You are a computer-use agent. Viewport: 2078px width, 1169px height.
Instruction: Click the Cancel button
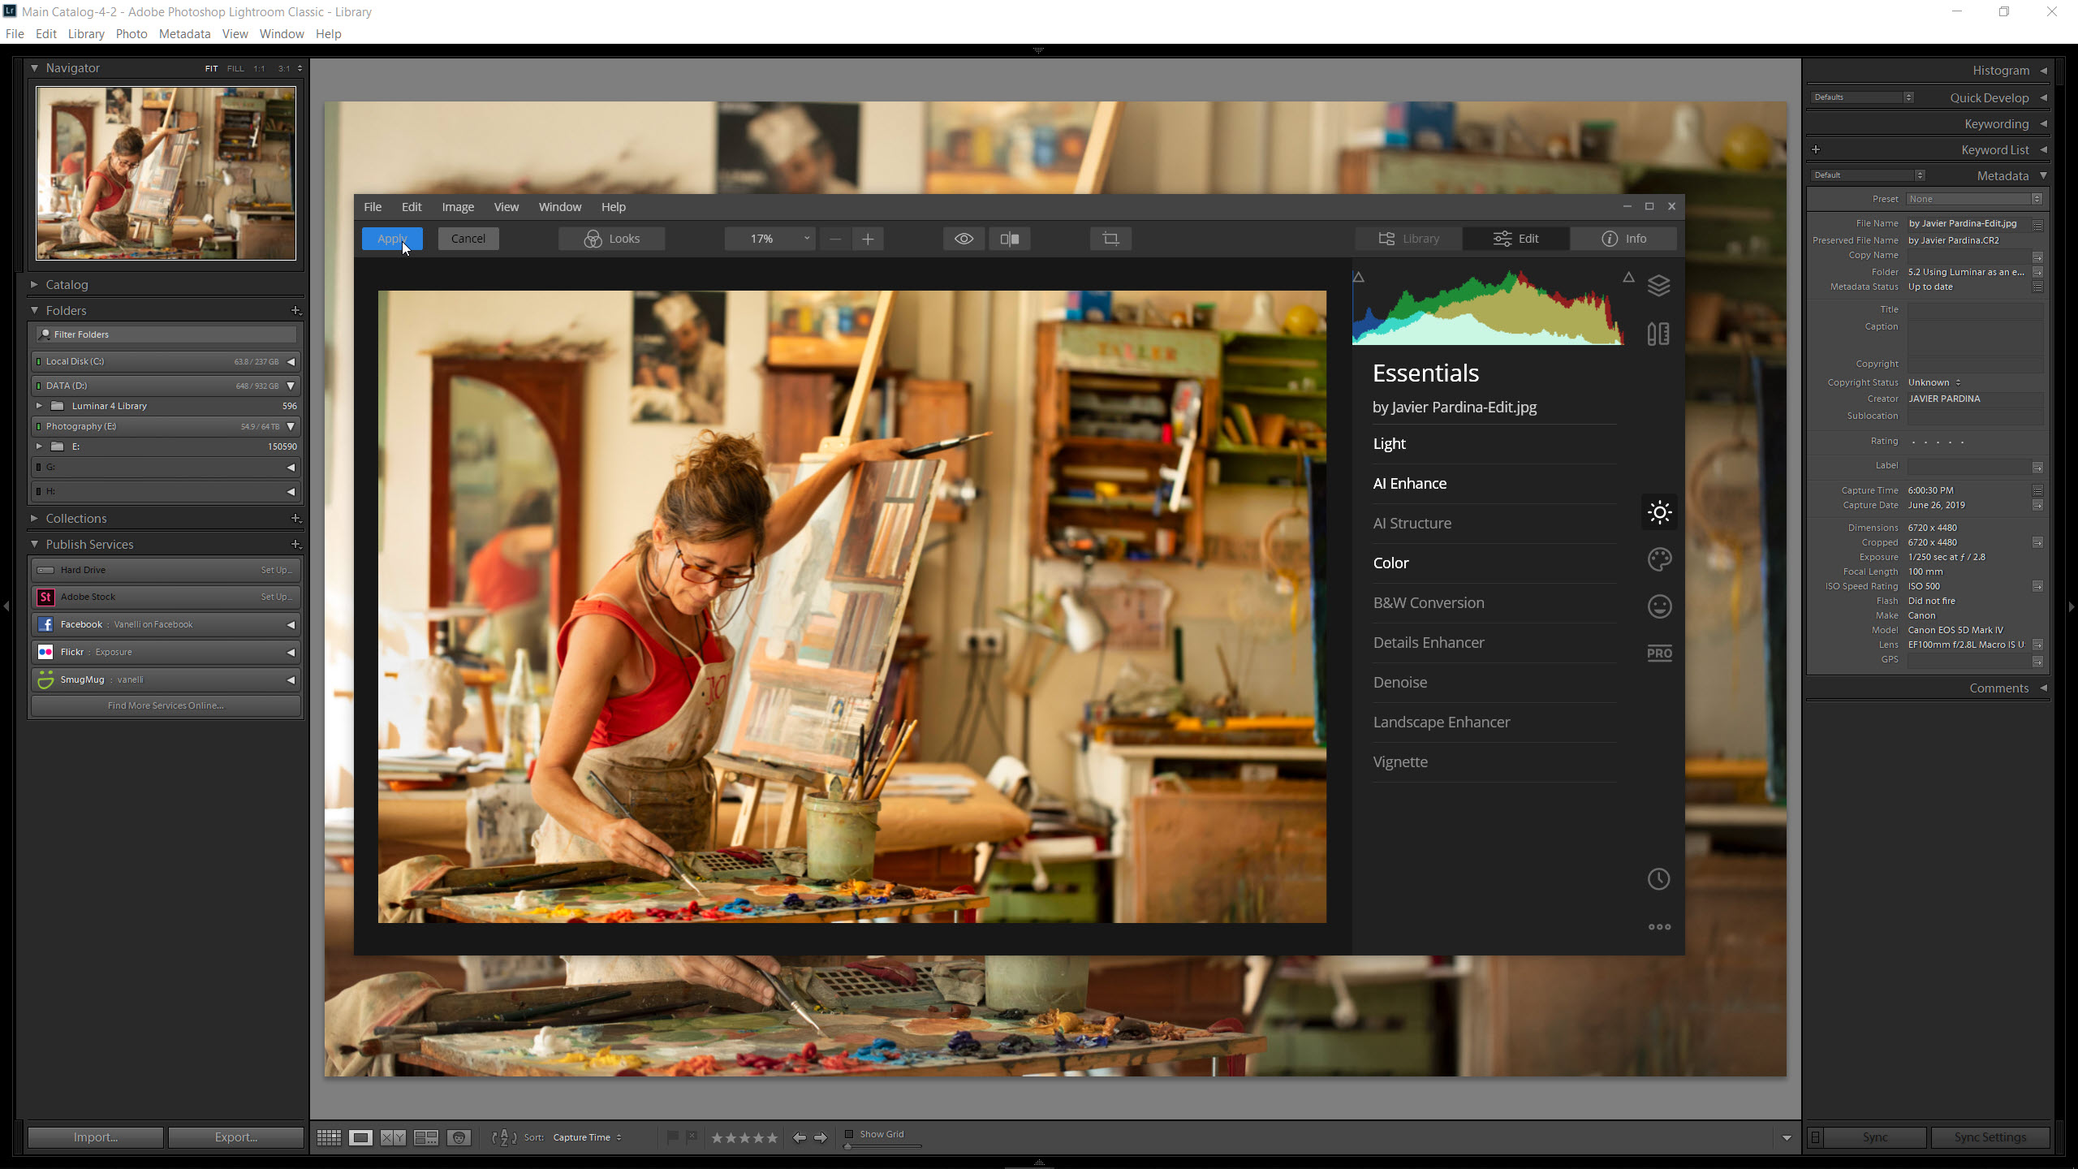point(468,239)
